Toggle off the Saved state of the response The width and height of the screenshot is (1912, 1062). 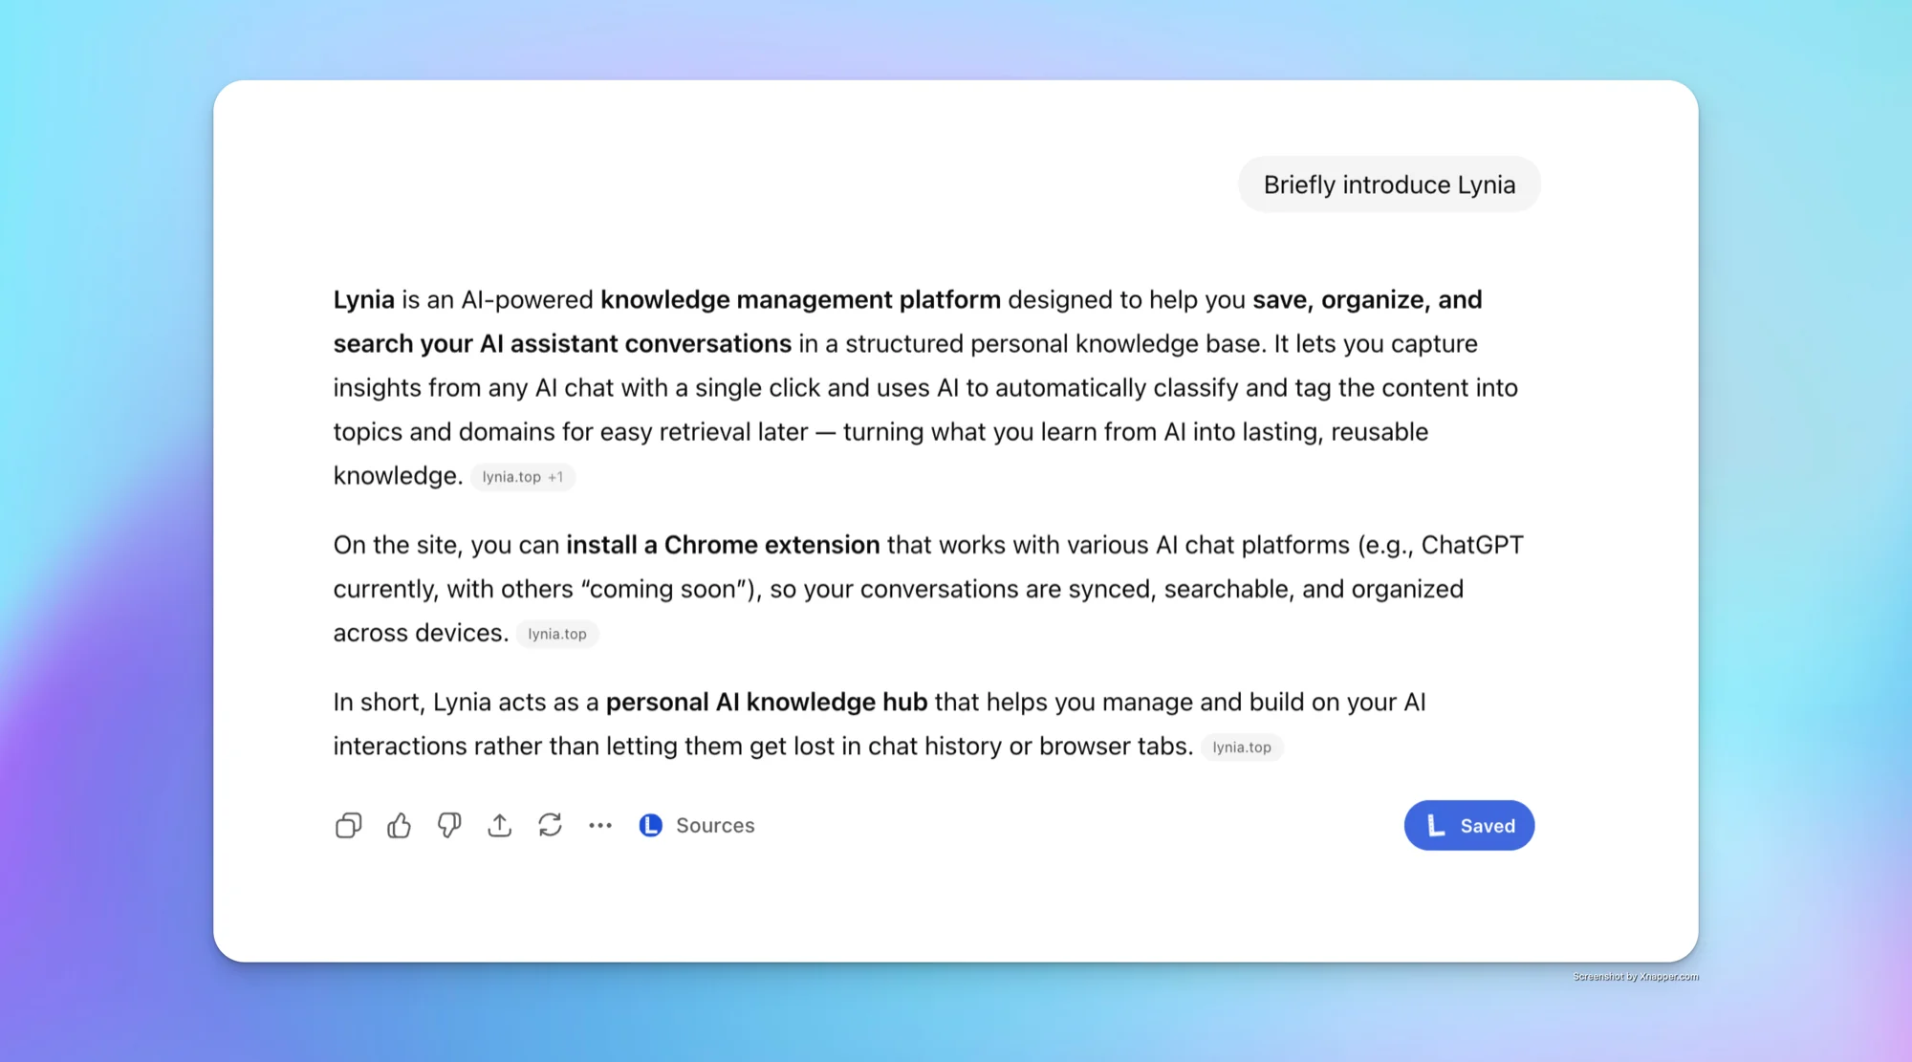tap(1469, 825)
